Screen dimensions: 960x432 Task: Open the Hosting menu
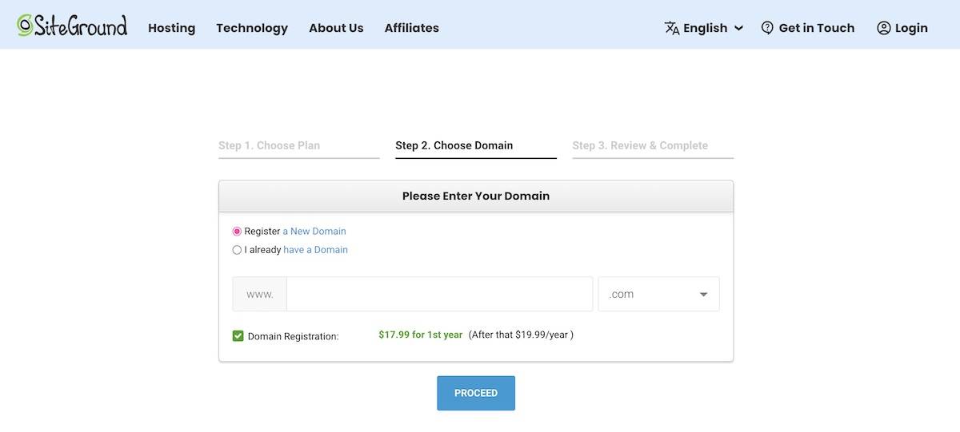[x=171, y=28]
